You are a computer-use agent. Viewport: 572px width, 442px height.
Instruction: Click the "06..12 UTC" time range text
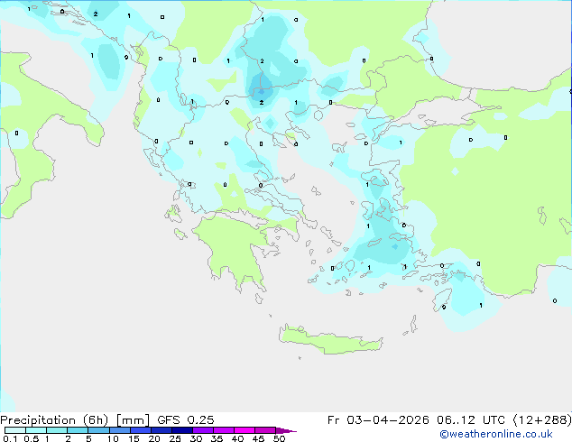pyautogui.click(x=471, y=420)
